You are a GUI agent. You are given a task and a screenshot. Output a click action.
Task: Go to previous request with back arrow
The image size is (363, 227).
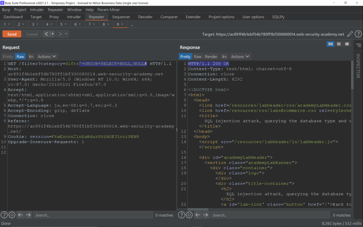tap(46, 34)
